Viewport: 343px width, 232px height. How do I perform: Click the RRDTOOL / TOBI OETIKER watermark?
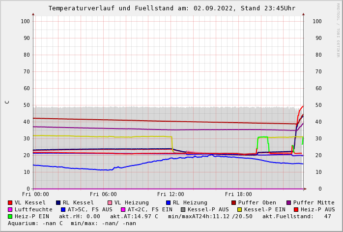coord(338,30)
